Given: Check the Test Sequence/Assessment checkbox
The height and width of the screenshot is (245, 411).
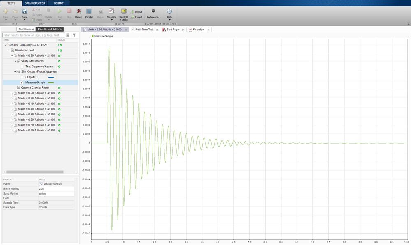Looking at the screenshot, I should click(x=22, y=66).
